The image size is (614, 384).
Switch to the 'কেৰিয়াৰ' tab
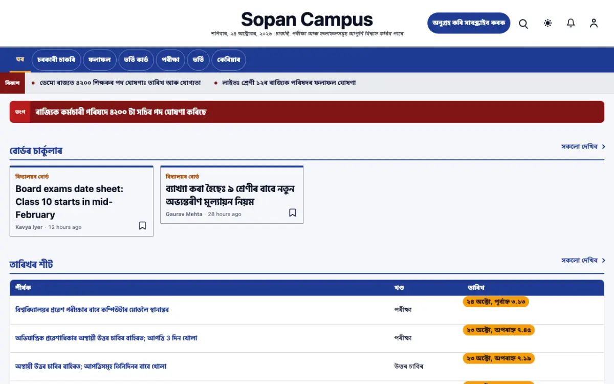(x=228, y=60)
